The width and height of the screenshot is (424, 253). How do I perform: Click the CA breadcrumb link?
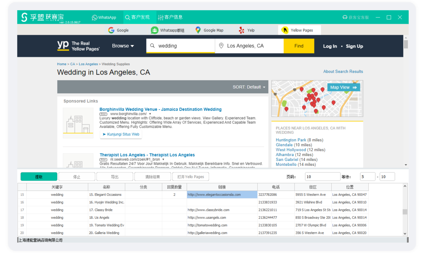point(72,64)
